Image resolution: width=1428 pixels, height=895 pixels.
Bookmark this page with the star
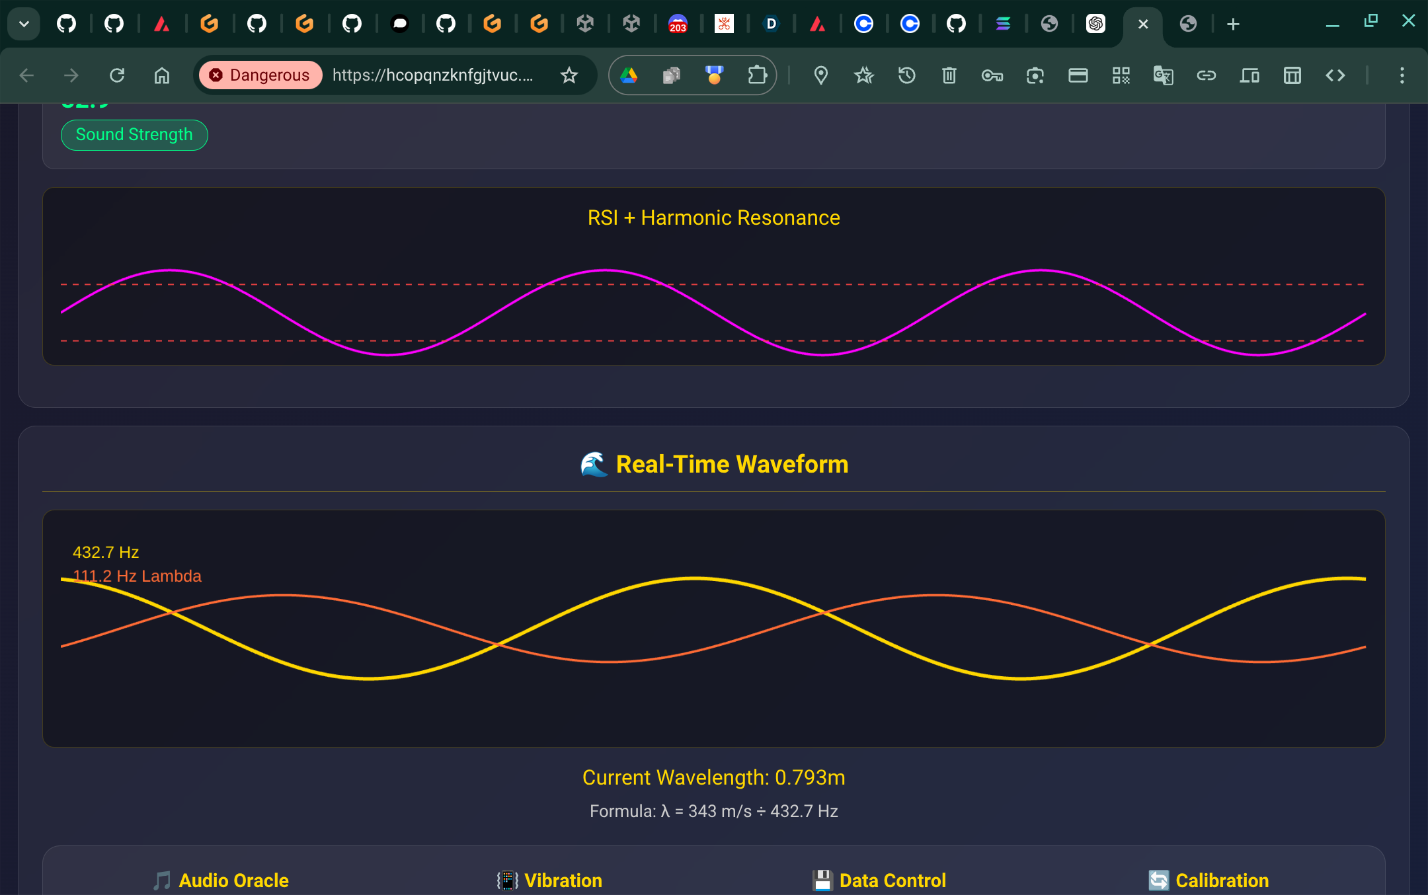569,75
